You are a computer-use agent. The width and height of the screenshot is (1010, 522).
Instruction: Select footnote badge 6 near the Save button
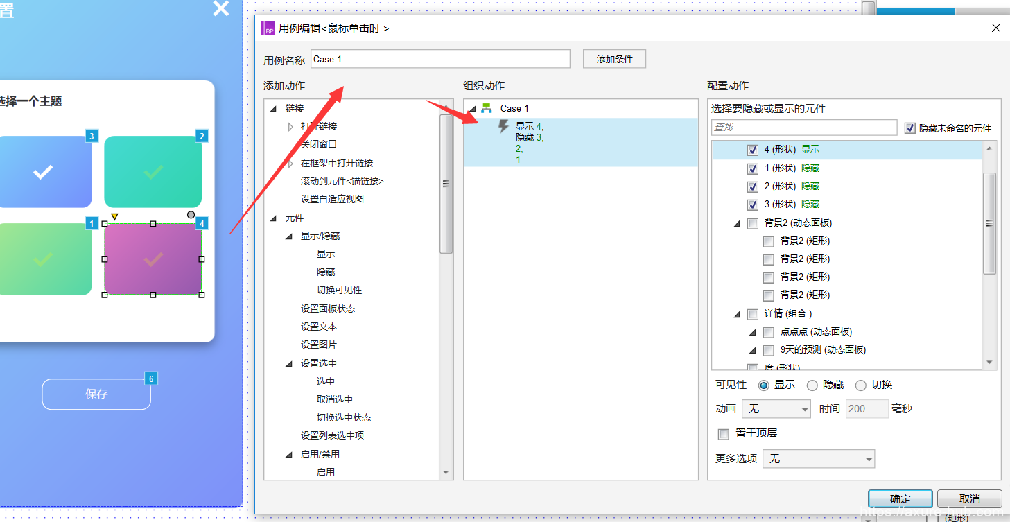pos(150,379)
